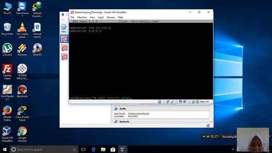Open the Machine menu
The width and height of the screenshot is (272, 153).
[82, 17]
